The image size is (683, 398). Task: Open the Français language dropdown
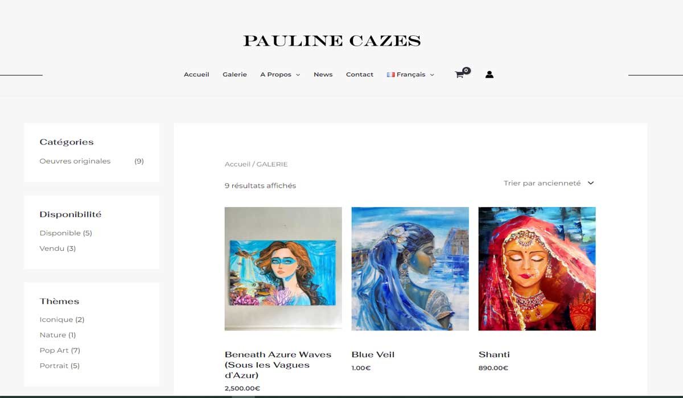[x=410, y=74]
